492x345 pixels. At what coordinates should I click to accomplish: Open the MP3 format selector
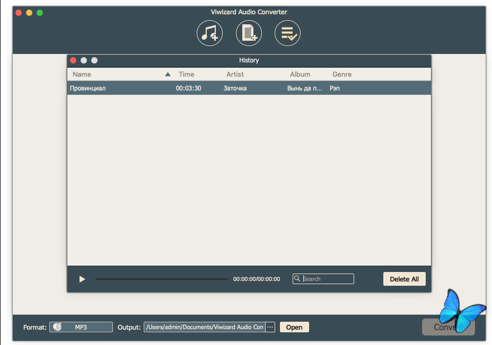81,328
